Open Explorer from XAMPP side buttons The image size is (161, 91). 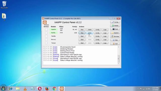pyautogui.click(x=115, y=33)
